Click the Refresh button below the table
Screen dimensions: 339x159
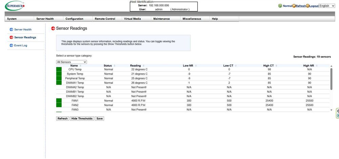(62, 118)
